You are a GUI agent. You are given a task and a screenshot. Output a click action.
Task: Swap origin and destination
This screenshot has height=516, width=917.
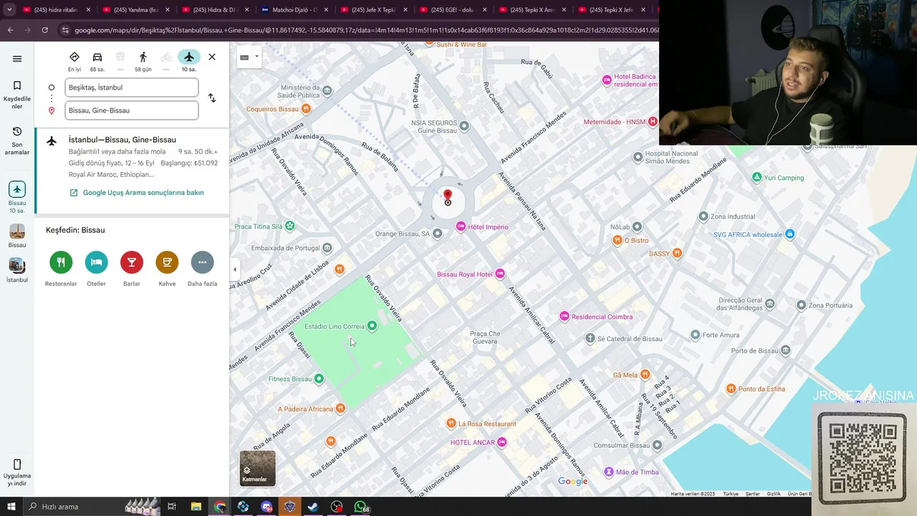tap(212, 98)
